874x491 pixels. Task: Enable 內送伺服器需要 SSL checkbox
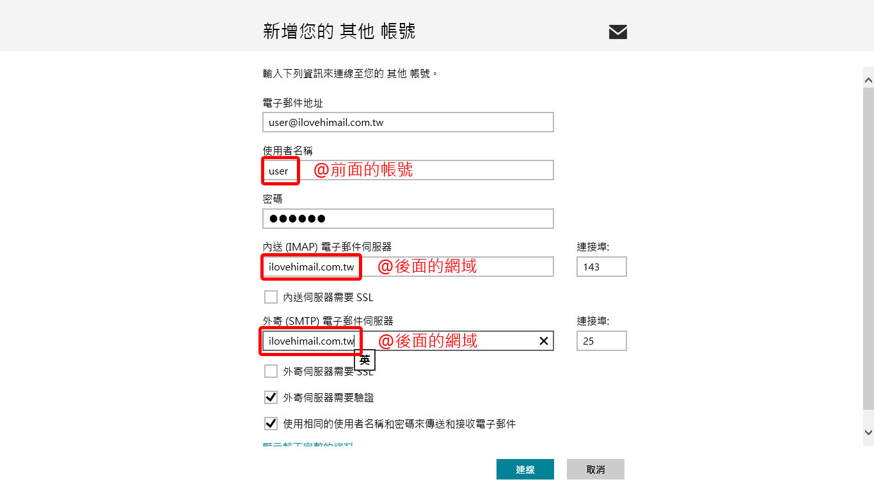271,297
